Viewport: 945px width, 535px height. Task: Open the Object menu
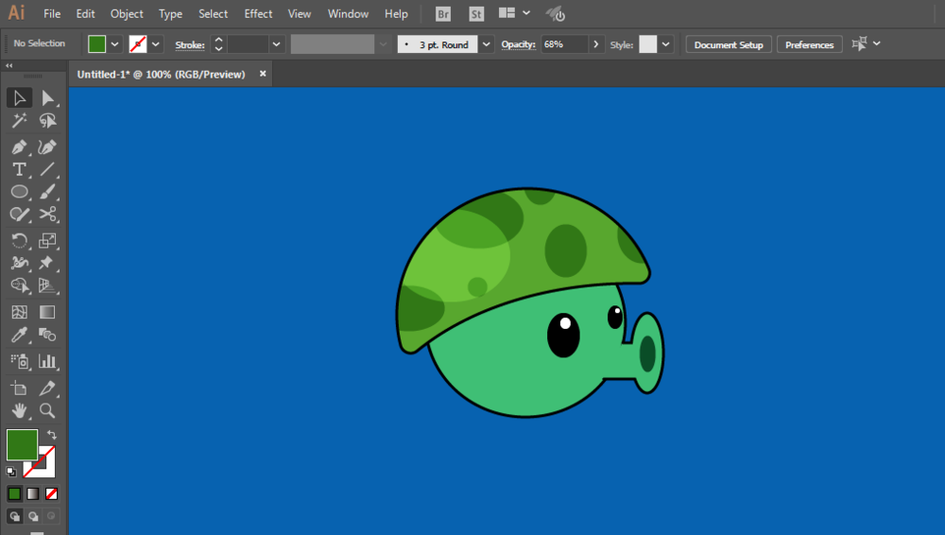tap(127, 14)
